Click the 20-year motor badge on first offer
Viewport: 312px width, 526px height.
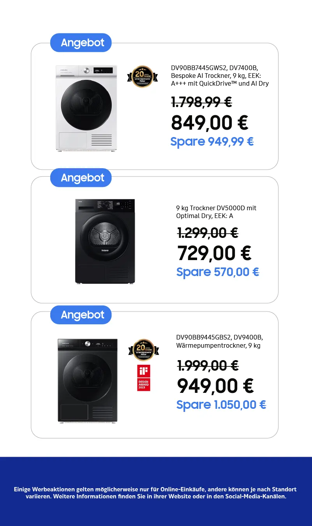(x=143, y=77)
